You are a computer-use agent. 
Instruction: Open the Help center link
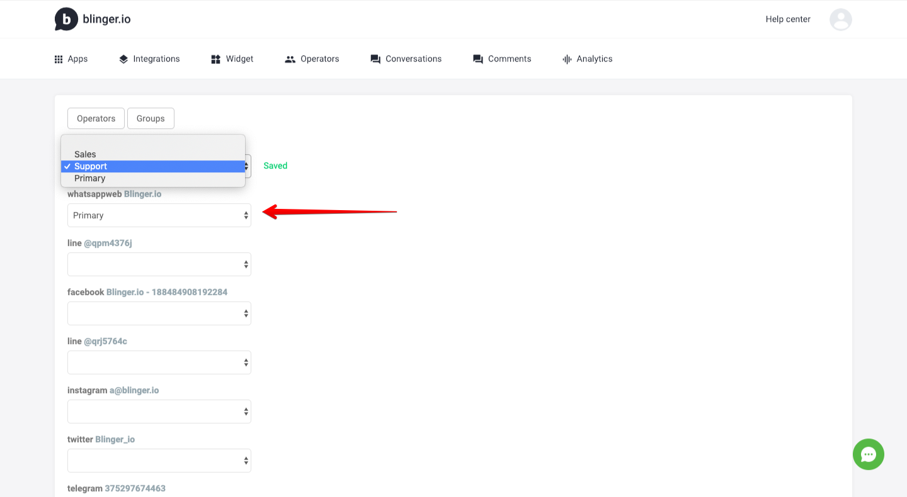pyautogui.click(x=788, y=20)
